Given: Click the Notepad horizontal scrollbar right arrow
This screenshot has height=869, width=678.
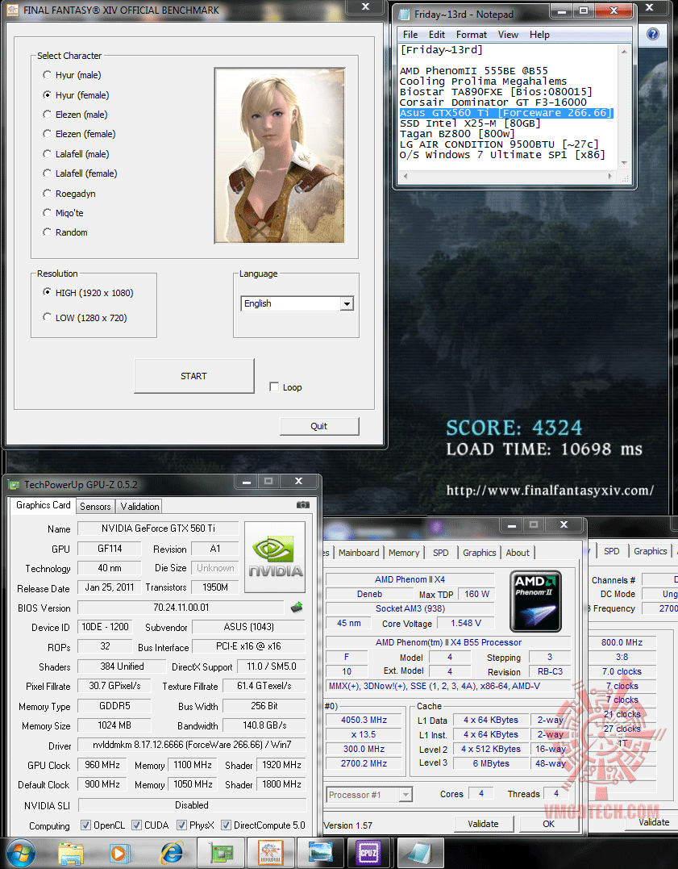Looking at the screenshot, I should click(610, 176).
